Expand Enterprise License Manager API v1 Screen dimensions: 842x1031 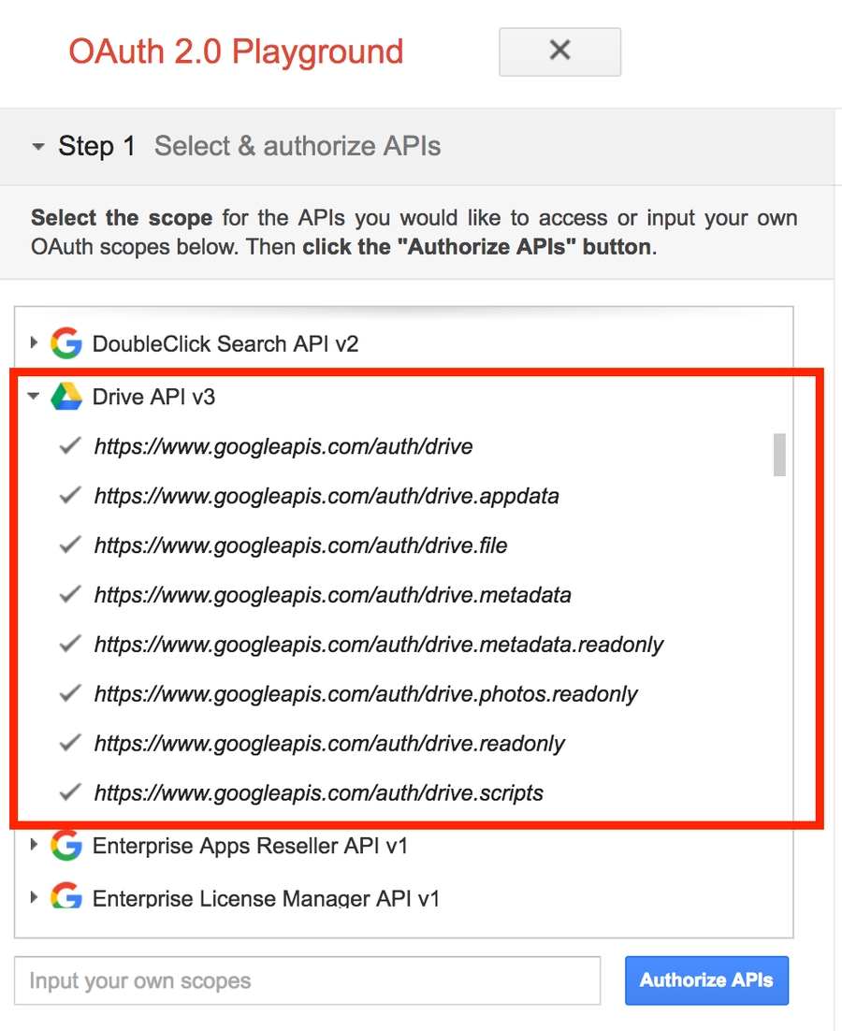click(35, 898)
